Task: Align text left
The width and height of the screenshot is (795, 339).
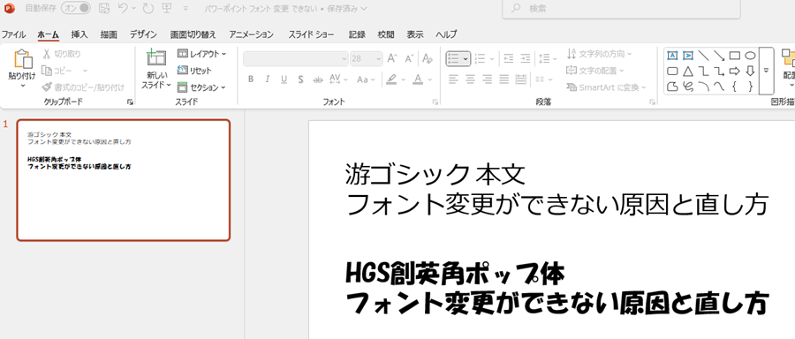Action: point(453,79)
